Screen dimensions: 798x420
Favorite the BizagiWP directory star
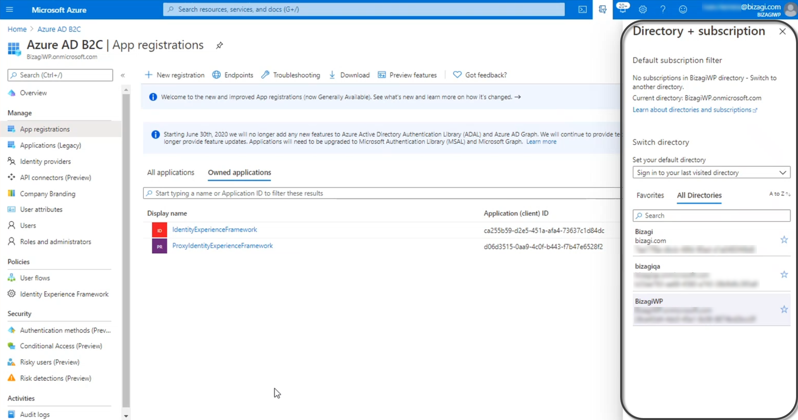coord(784,310)
